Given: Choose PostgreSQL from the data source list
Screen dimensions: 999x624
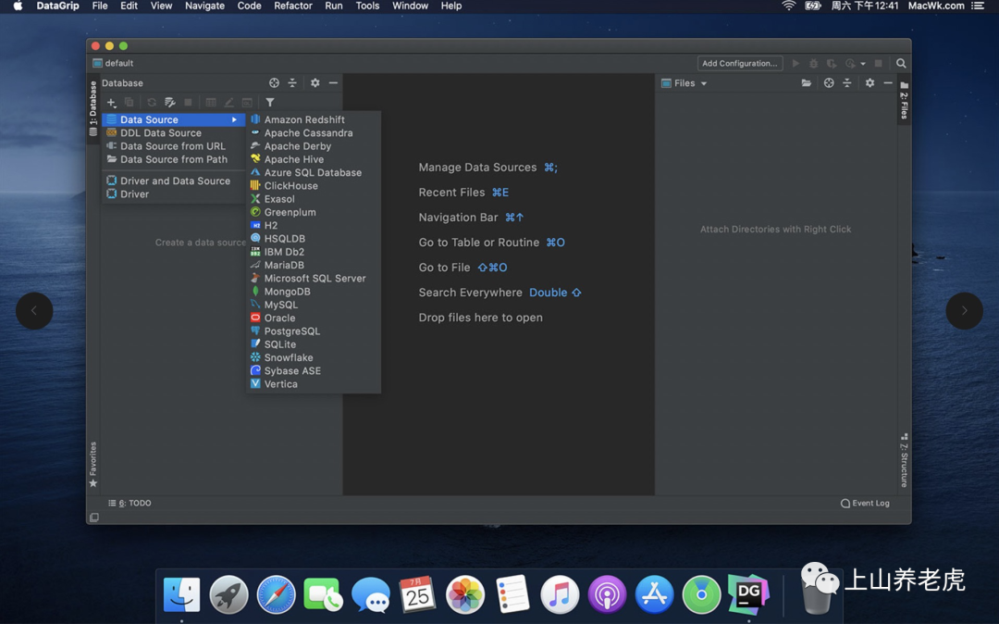Looking at the screenshot, I should 314,331.
